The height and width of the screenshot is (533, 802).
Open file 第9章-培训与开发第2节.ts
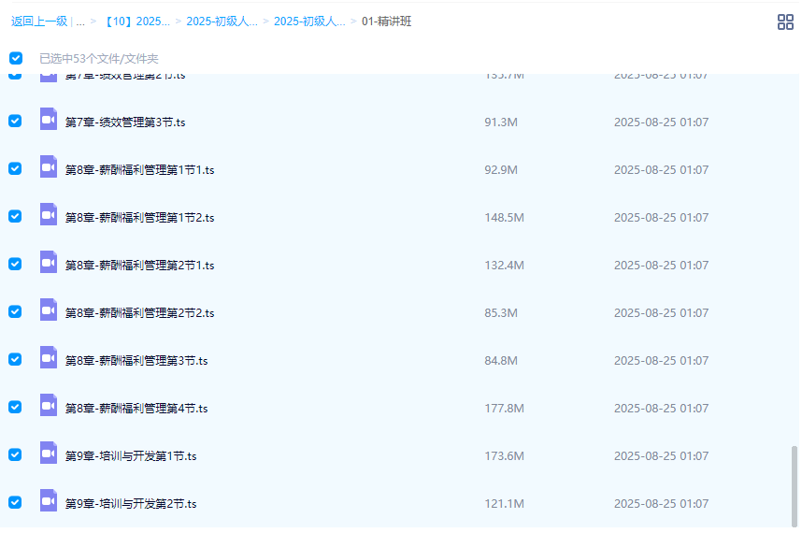pyautogui.click(x=131, y=503)
